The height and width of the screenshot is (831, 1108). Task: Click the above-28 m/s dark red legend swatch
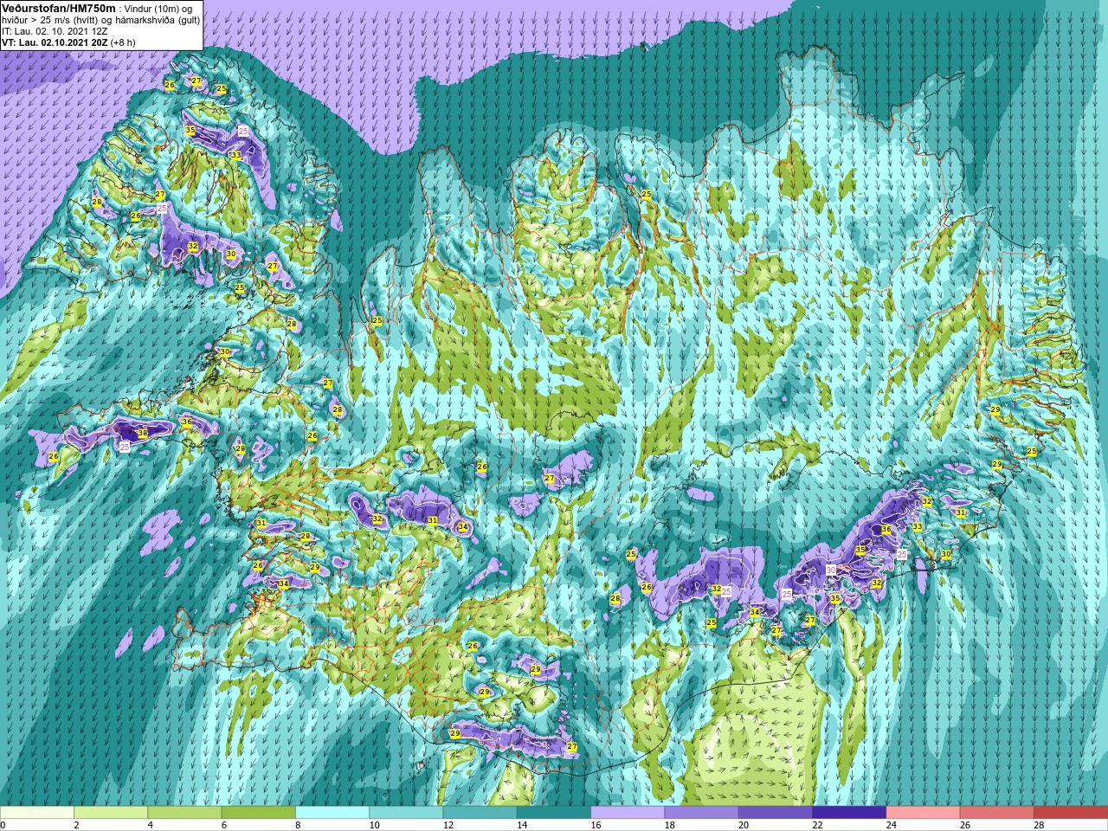tap(1071, 813)
